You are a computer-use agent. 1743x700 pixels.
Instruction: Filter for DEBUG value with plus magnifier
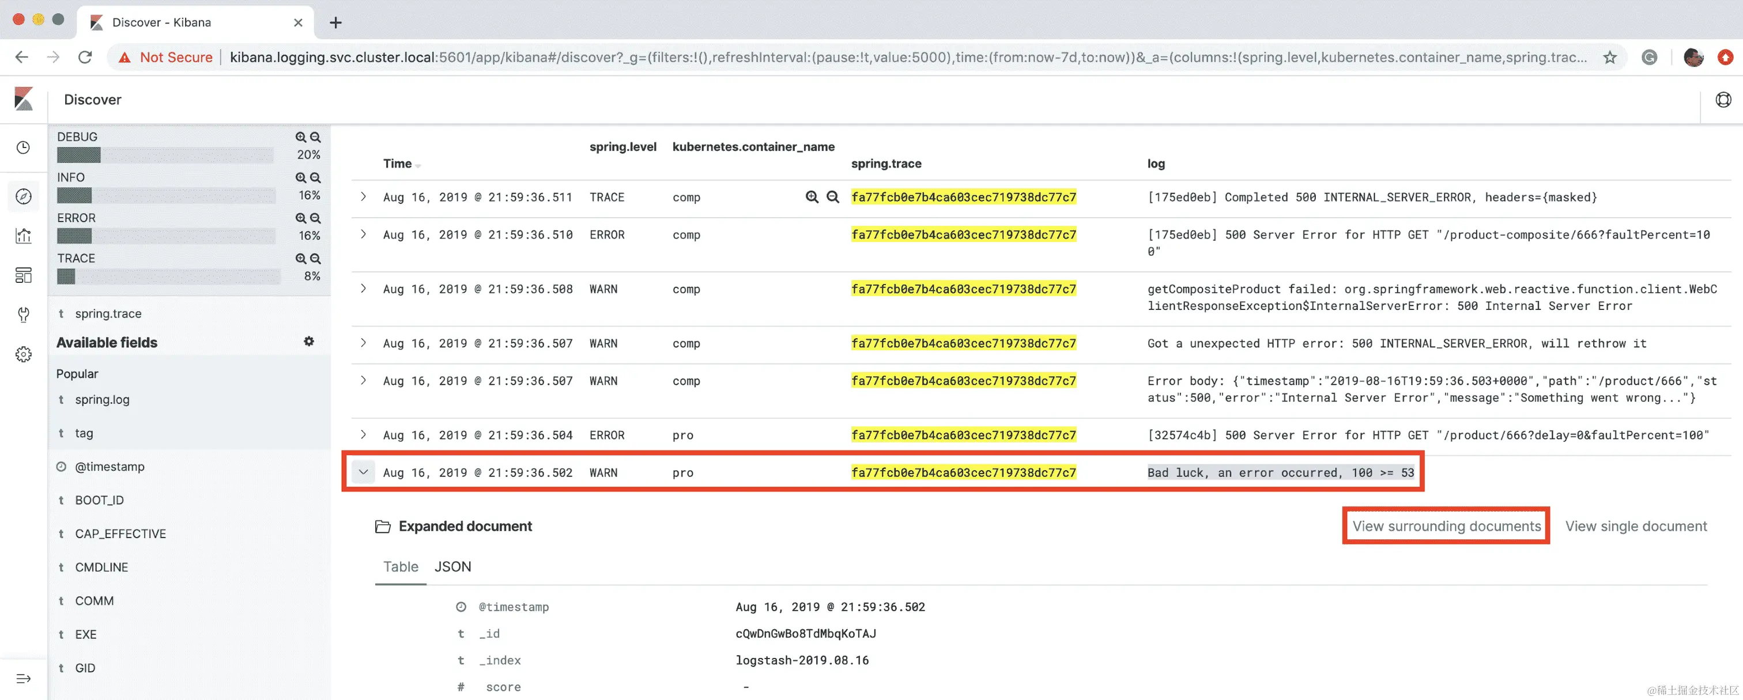pyautogui.click(x=300, y=137)
